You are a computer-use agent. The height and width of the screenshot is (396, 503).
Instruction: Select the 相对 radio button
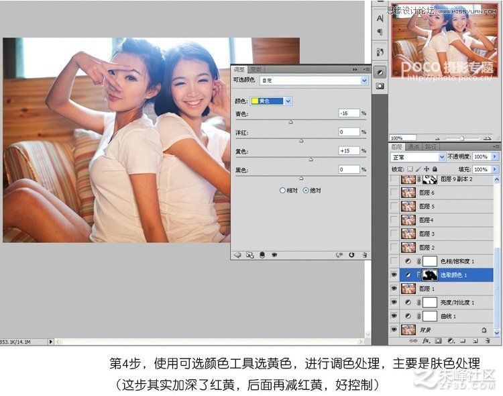282,190
